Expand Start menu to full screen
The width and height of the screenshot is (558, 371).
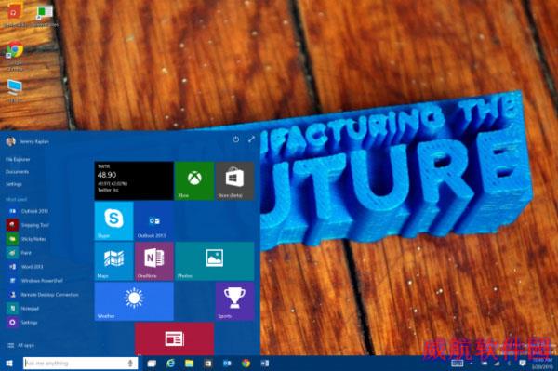(x=252, y=139)
